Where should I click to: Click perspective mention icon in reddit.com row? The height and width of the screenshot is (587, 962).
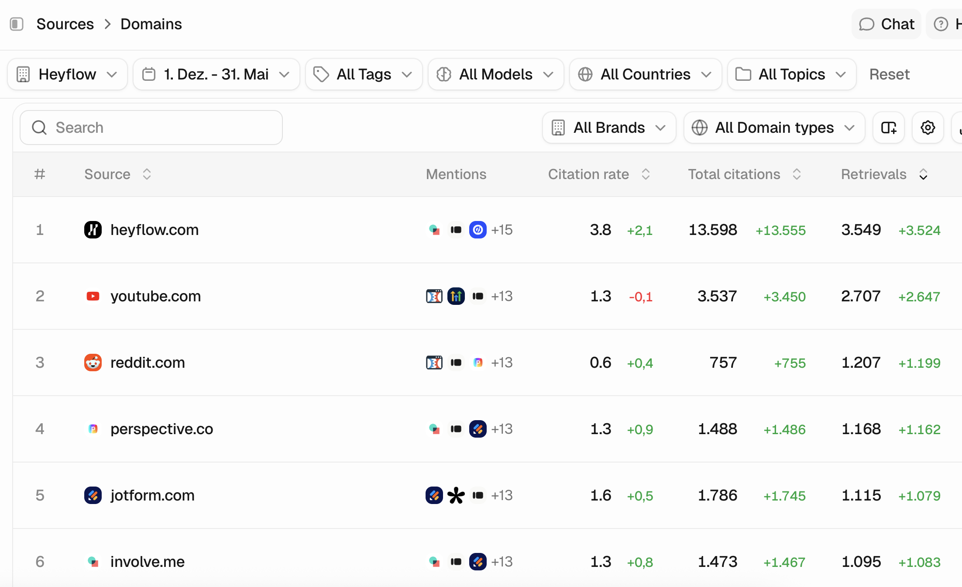(x=478, y=363)
